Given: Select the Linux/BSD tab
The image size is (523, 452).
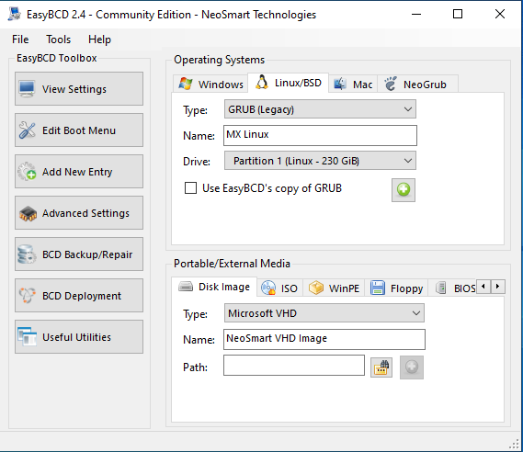Looking at the screenshot, I should pos(289,83).
